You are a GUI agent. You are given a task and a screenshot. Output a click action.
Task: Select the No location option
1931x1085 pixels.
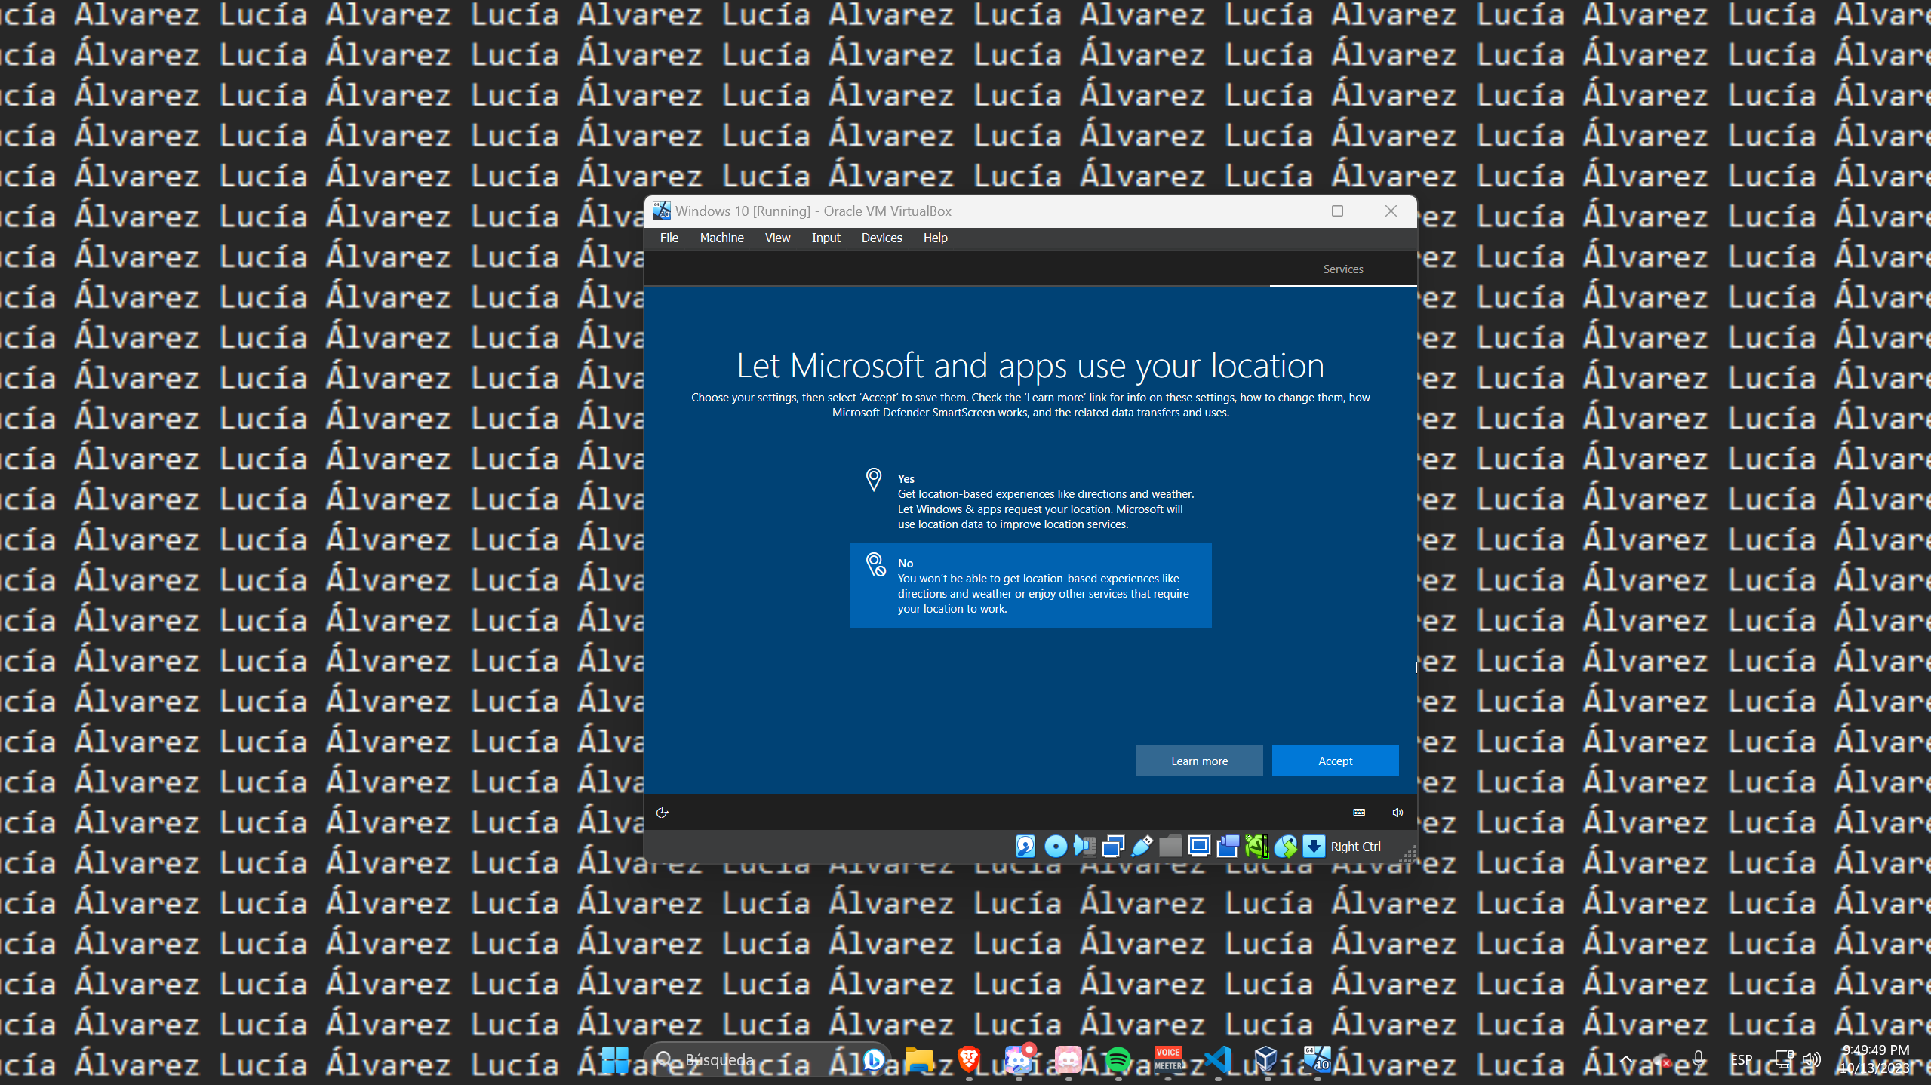pos(1030,586)
